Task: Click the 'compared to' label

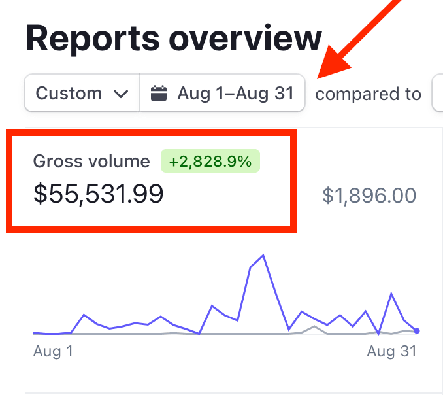Action: point(368,94)
